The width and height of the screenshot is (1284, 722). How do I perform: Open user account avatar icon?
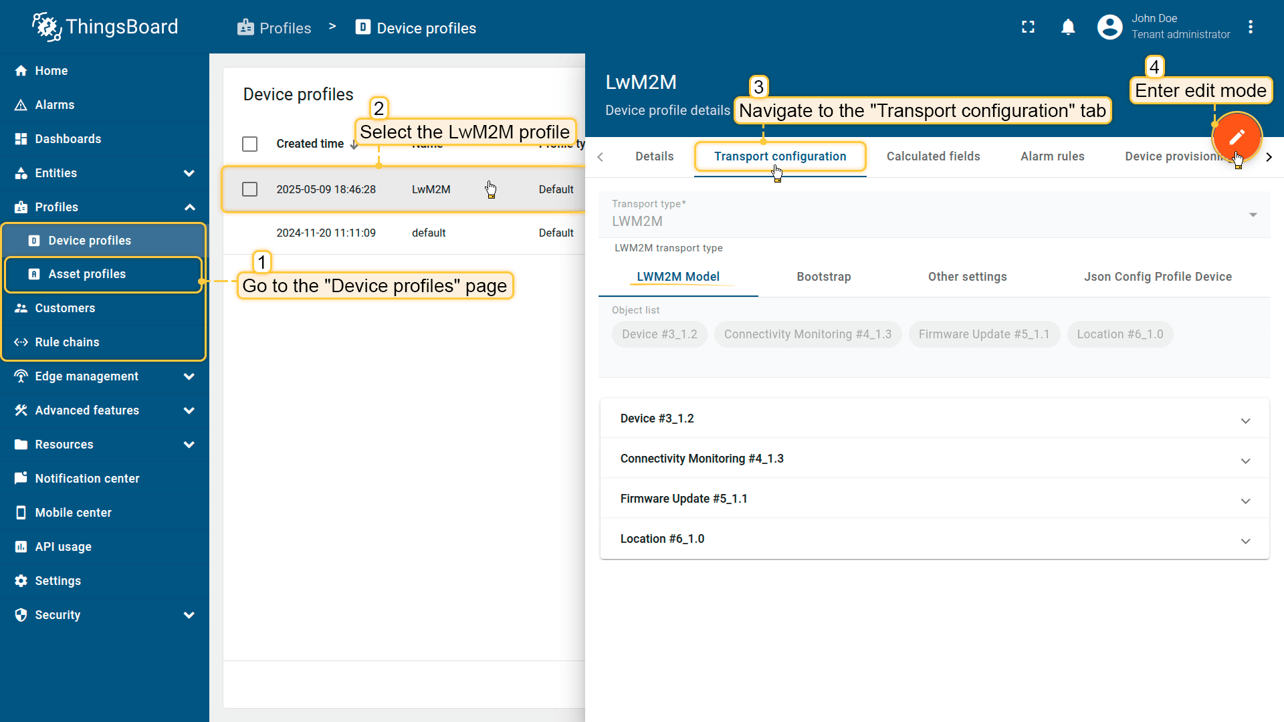coord(1109,27)
